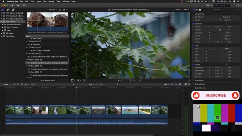Enable the Stabilization checkbox
Screen dimensions: 242x136
click(x=193, y=80)
